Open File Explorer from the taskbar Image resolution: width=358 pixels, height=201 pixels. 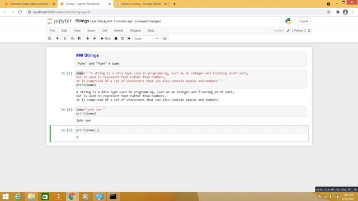click(31, 197)
